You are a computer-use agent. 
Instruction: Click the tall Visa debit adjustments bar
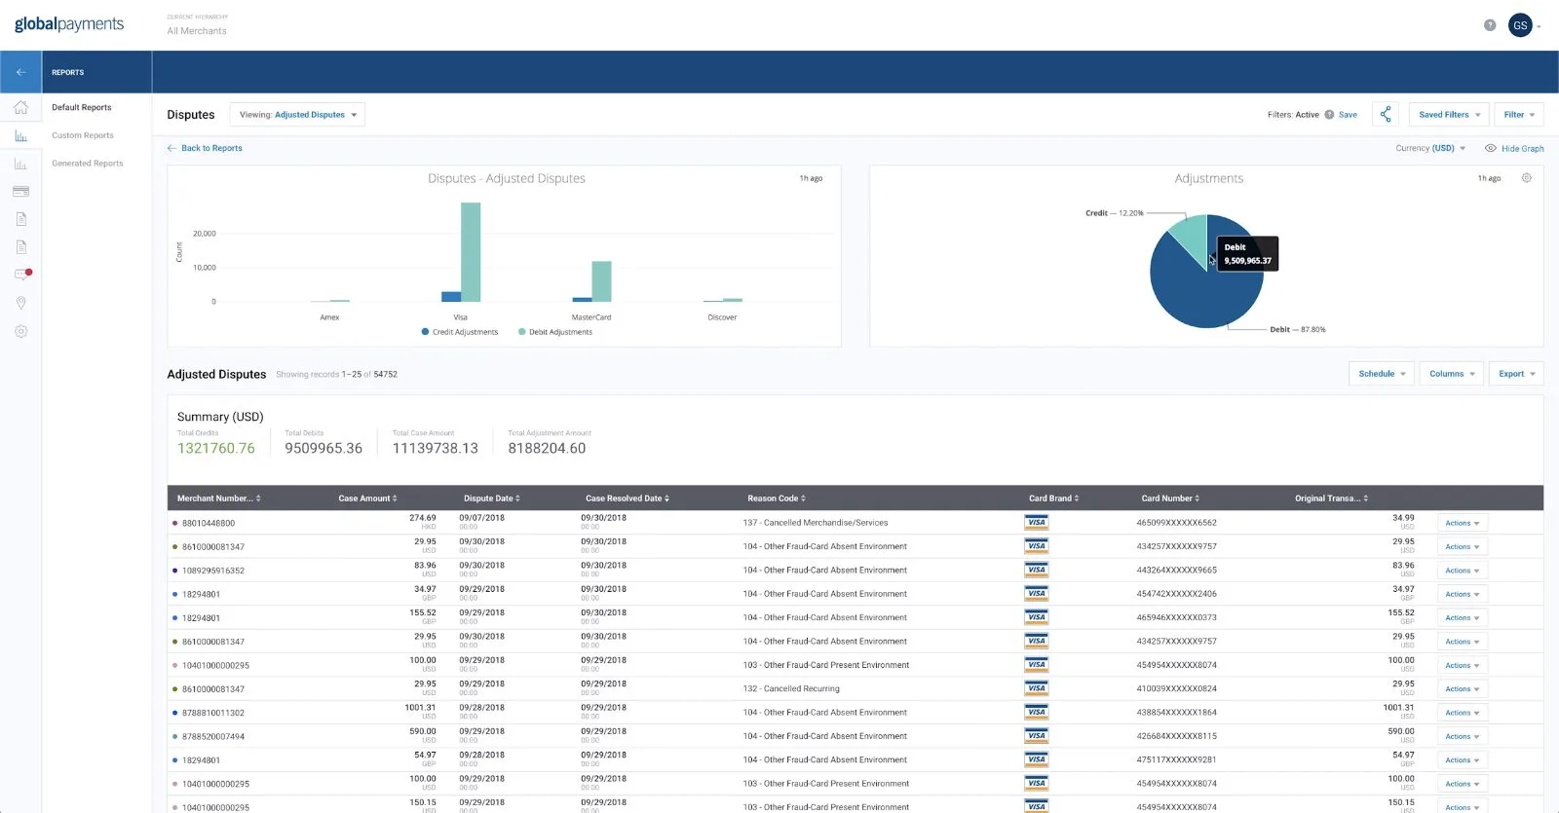471,252
